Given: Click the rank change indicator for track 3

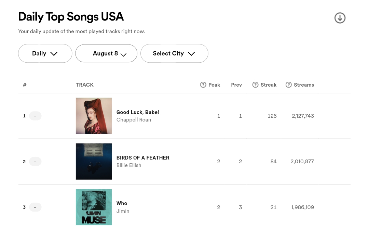Looking at the screenshot, I should (35, 207).
